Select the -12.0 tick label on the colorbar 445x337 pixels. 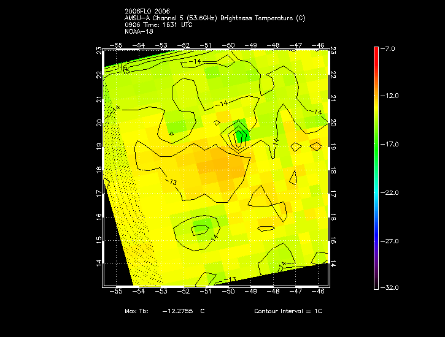[391, 96]
